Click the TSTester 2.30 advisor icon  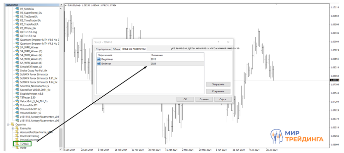(x=17, y=97)
